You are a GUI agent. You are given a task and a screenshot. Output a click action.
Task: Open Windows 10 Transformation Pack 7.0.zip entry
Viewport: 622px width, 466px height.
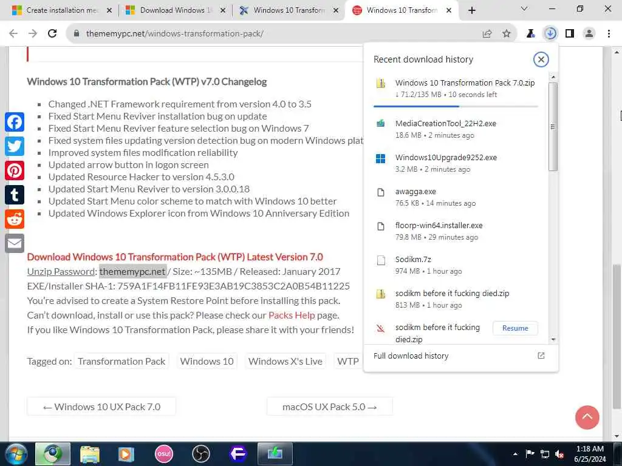(x=456, y=89)
